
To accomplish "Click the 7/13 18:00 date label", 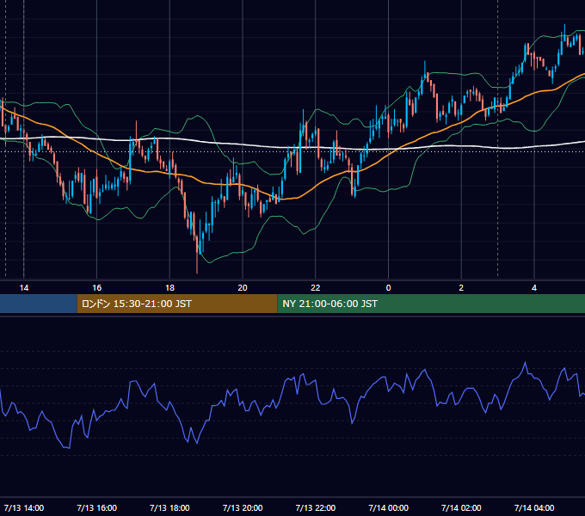I will [169, 507].
